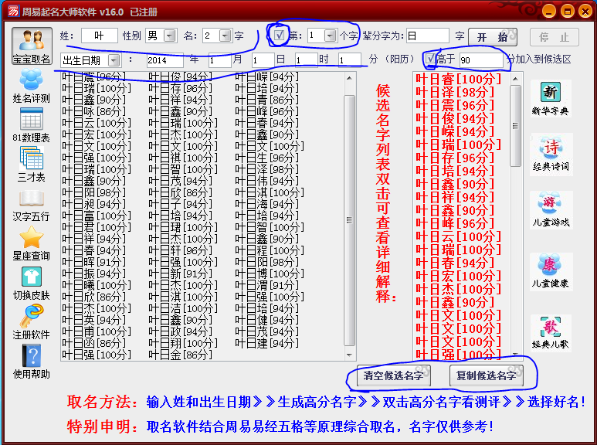Open the 汉字五行 book icon
Viewport: 597px width, 445px height.
pyautogui.click(x=31, y=202)
